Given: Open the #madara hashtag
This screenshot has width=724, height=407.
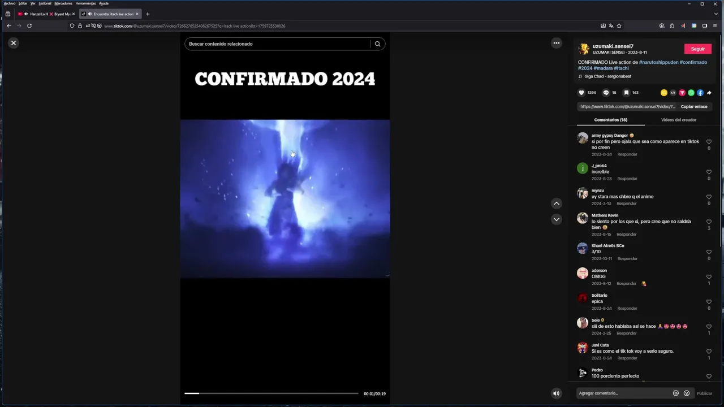Looking at the screenshot, I should pos(603,68).
